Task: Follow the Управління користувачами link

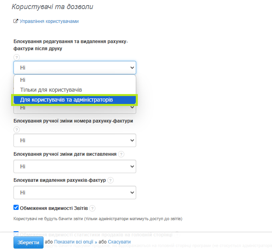Action: pos(49,21)
